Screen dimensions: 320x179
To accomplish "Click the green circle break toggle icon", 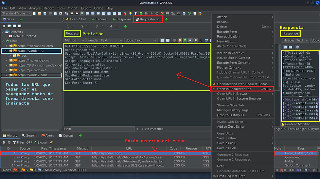I will [x=141, y=14].
